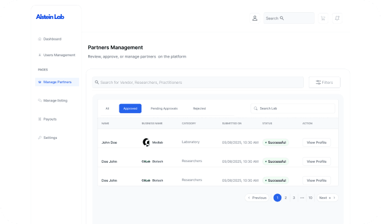Click the magnifier icon in Search Lab field

point(255,108)
